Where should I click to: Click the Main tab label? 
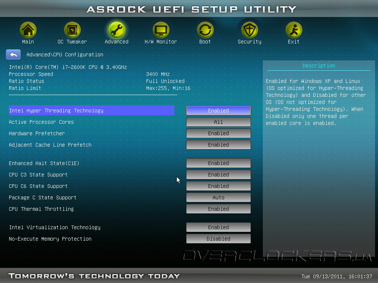click(28, 42)
